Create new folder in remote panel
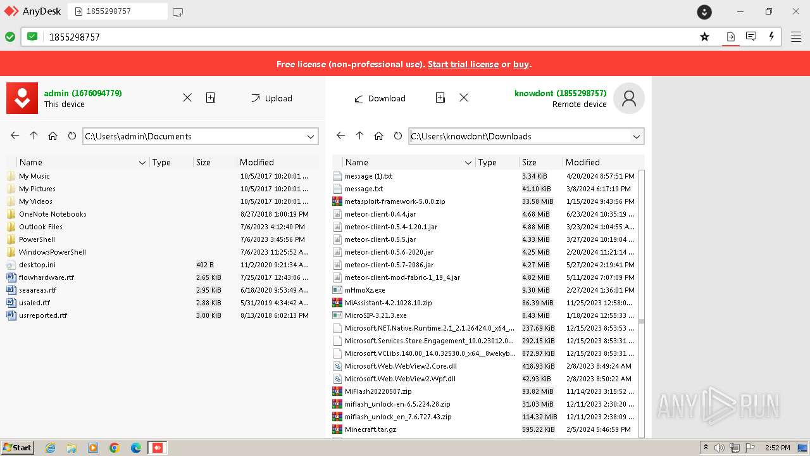The height and width of the screenshot is (456, 810). pyautogui.click(x=440, y=98)
